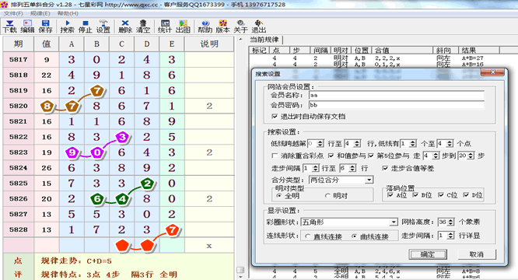Viewport: 518px width, 280px height.
Task: Select green pentagon 6 in row 5826
Action: pyautogui.click(x=97, y=199)
